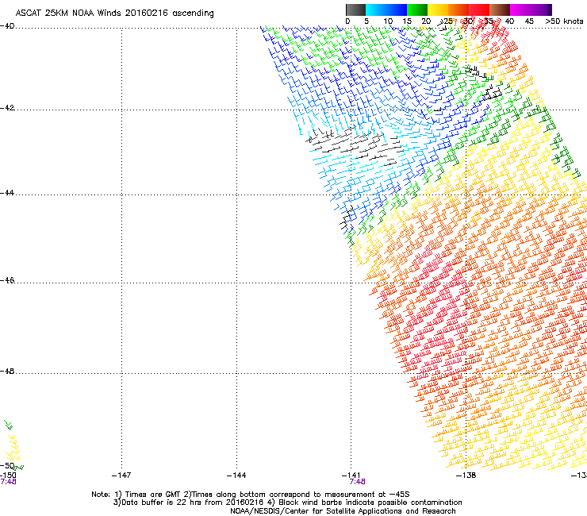
Task: Click the '40' label under the color bar
Action: point(509,21)
